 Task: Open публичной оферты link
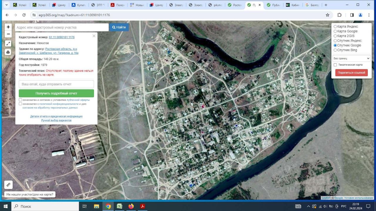point(78,100)
